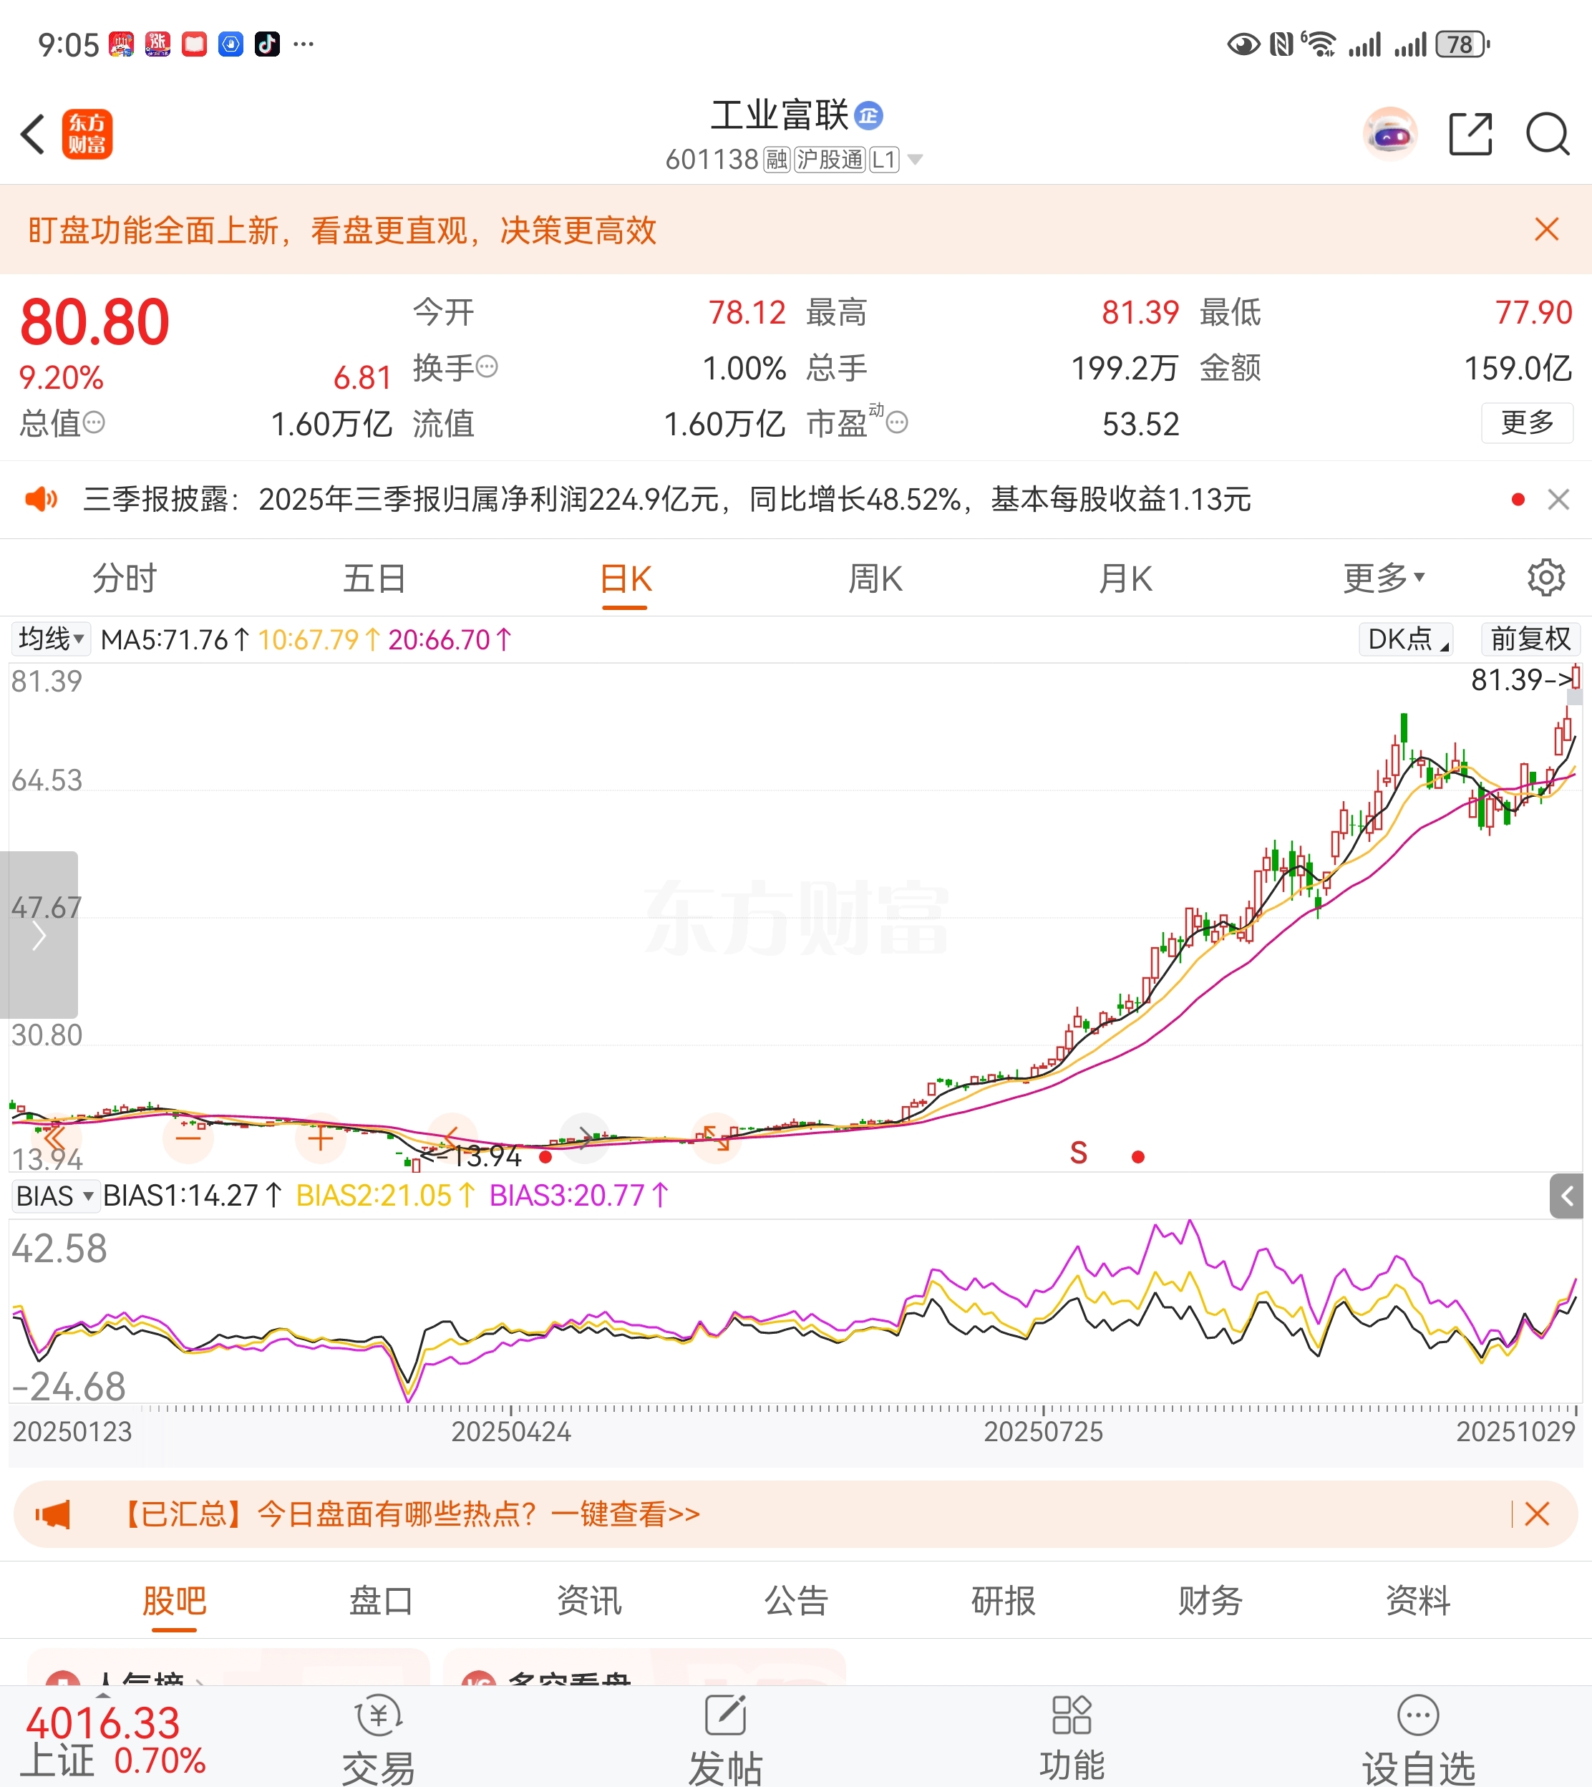Click the 更多 quote details button
This screenshot has width=1592, height=1787.
click(x=1526, y=423)
